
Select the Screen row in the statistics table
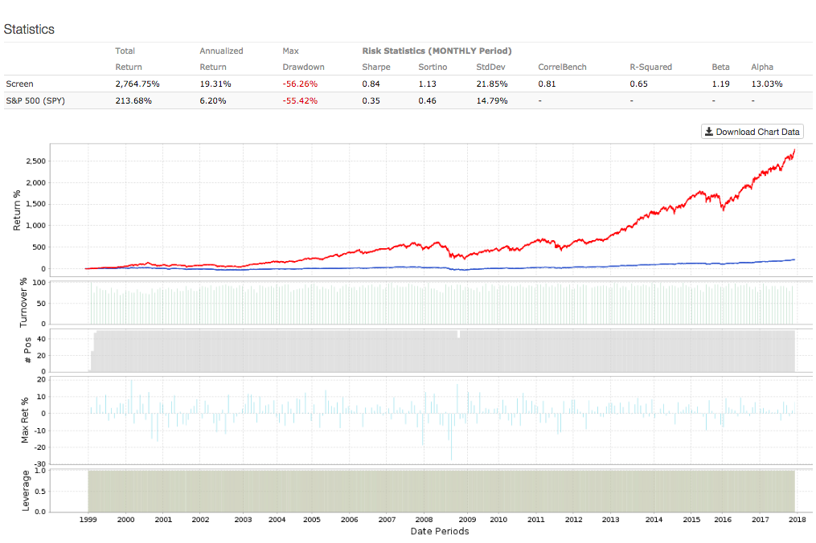19,84
